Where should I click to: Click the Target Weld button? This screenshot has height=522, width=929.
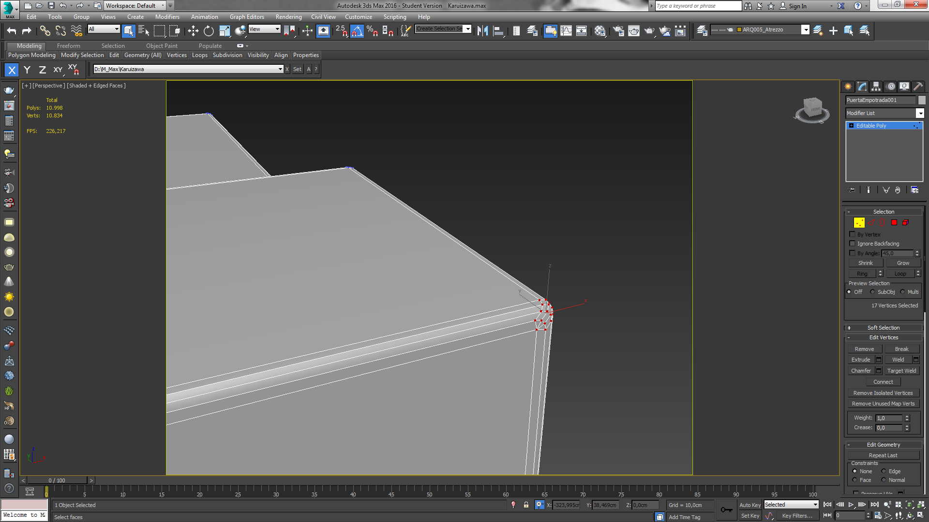click(x=901, y=371)
